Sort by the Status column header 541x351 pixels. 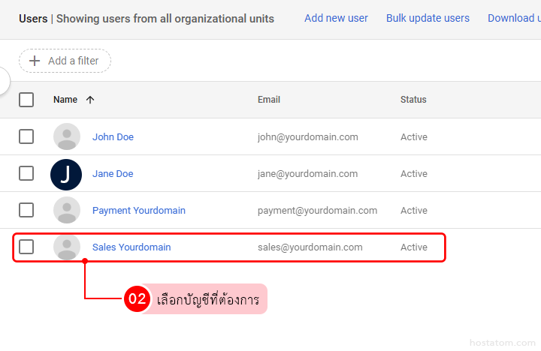[413, 100]
